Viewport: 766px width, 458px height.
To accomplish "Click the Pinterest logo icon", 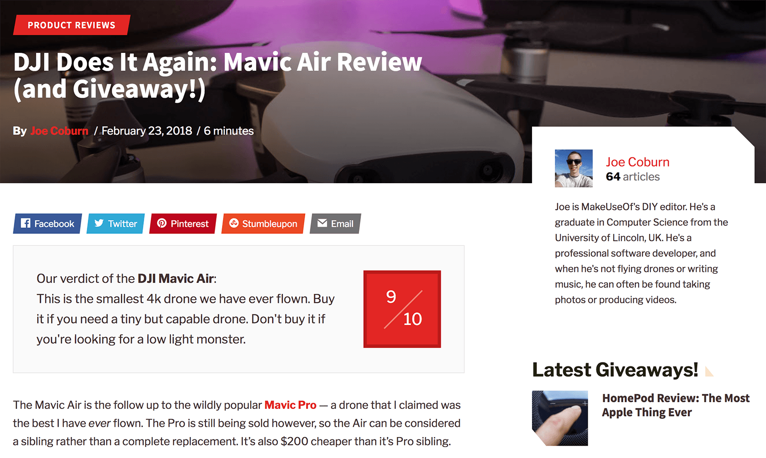I will (x=162, y=223).
